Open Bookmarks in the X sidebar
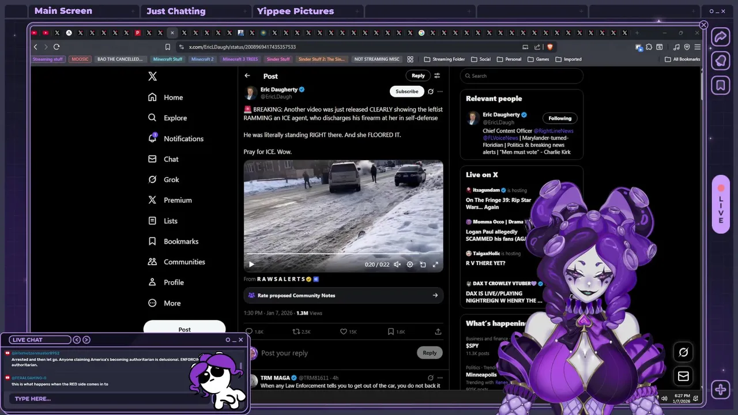This screenshot has height=415, width=738. [173, 242]
